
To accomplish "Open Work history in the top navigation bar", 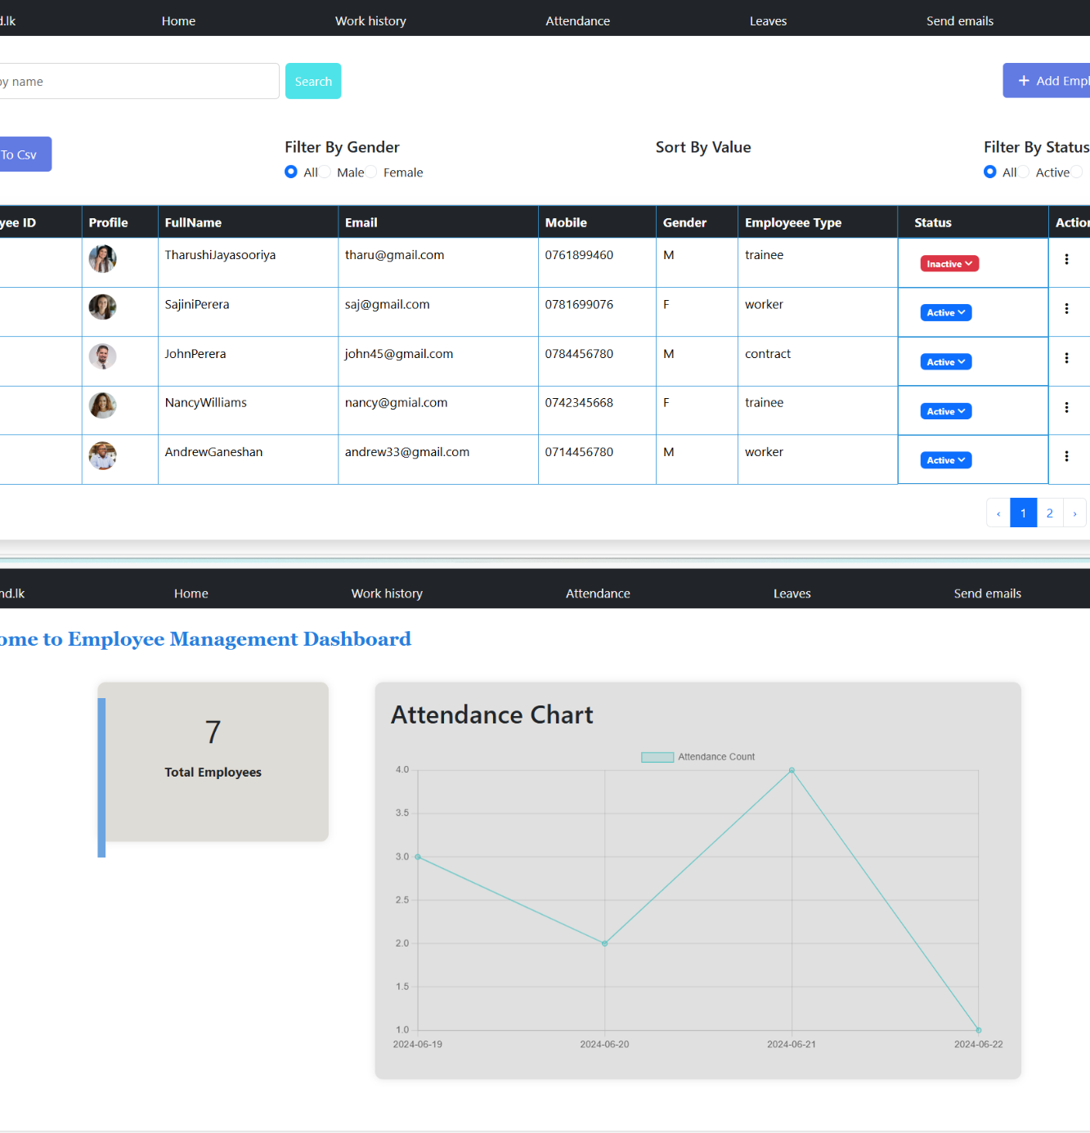I will pos(370,21).
